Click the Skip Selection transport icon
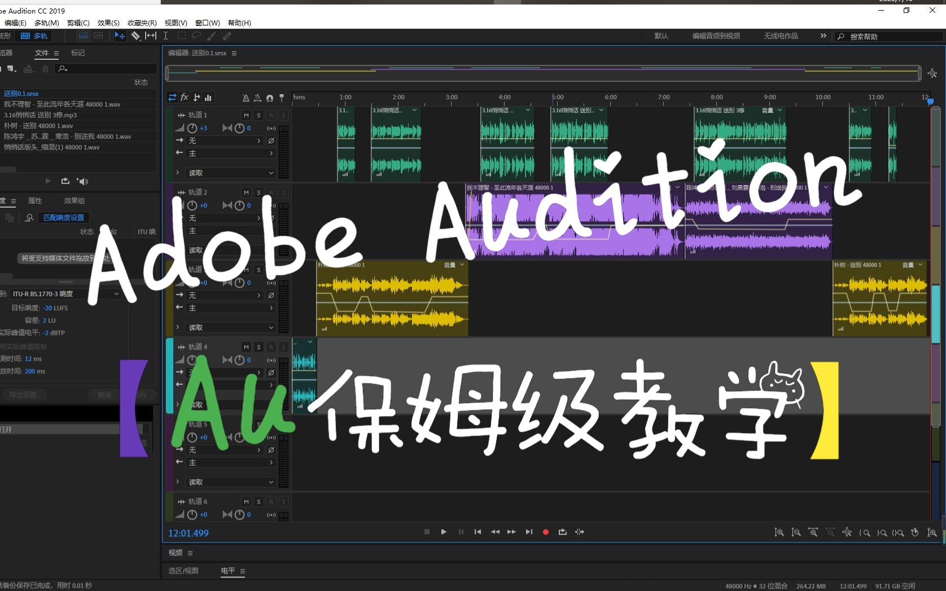 point(580,532)
